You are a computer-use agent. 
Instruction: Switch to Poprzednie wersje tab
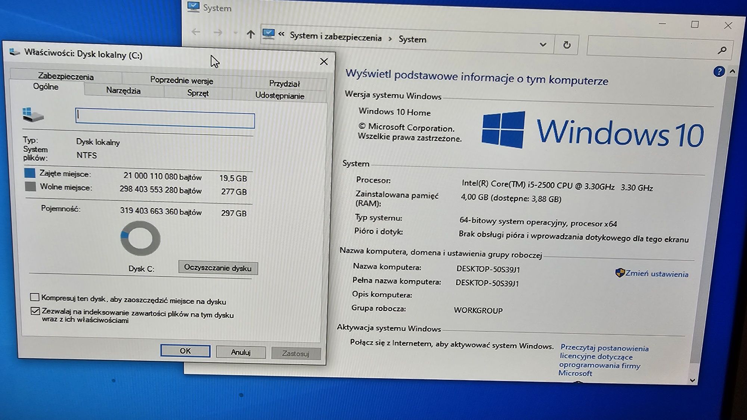[x=182, y=80]
